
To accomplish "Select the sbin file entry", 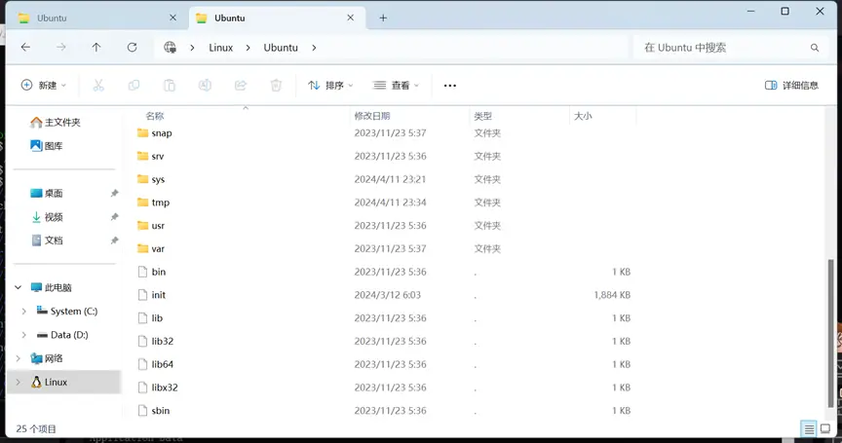I will (x=160, y=410).
